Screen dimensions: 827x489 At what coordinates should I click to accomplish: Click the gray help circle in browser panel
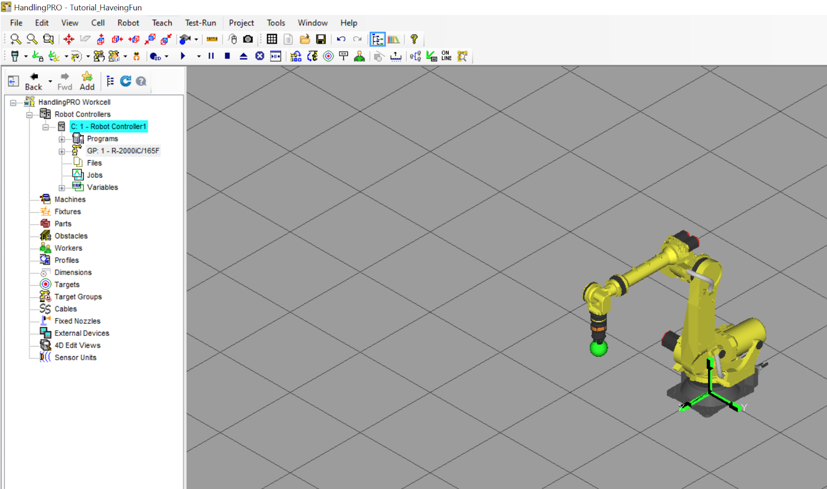[x=141, y=81]
